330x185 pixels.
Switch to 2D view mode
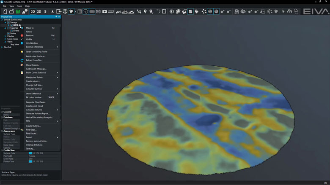tap(39, 11)
